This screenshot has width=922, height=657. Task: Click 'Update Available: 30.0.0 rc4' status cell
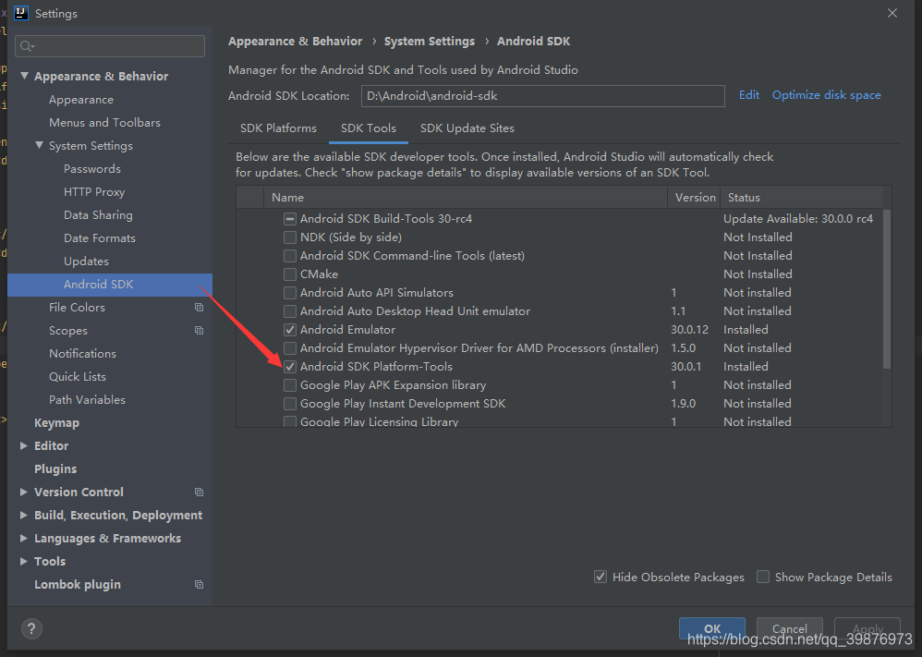(798, 219)
